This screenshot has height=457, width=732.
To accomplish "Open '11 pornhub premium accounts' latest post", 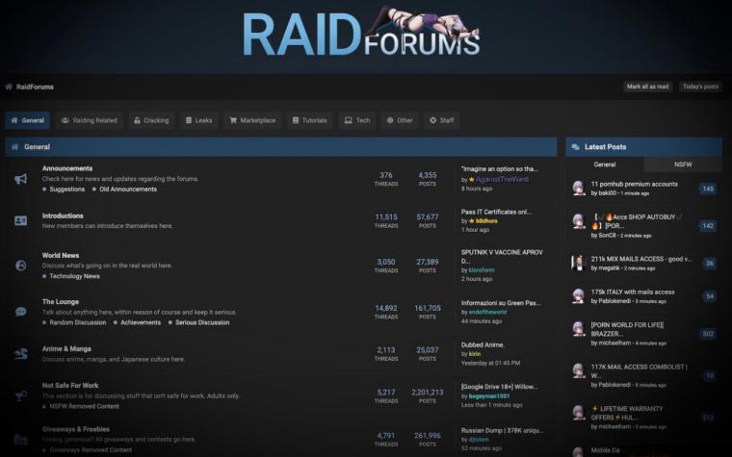I will pos(635,184).
